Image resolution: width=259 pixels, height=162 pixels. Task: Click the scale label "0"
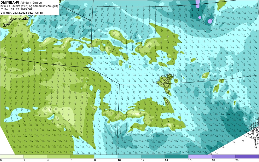(x=1, y=160)
